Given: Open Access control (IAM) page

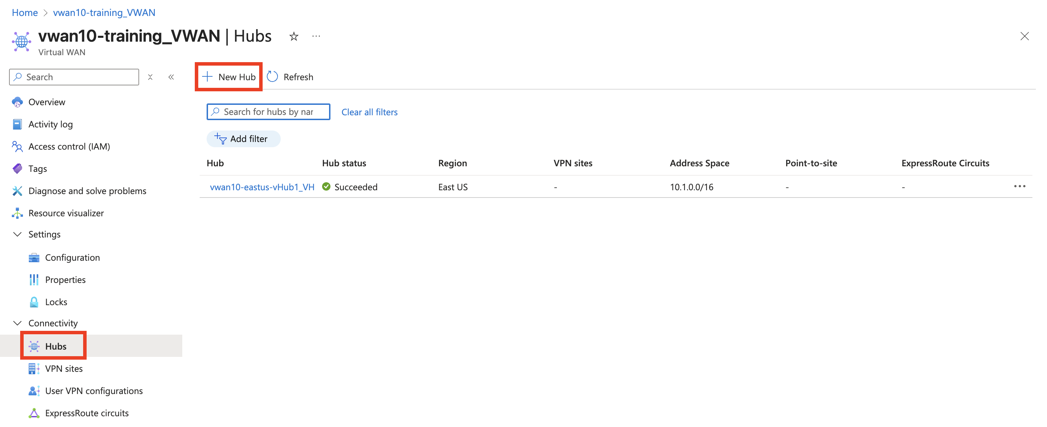Looking at the screenshot, I should click(69, 146).
